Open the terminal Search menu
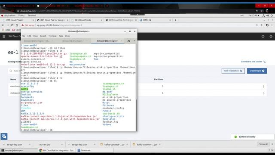The width and height of the screenshot is (275, 155). 43,36
